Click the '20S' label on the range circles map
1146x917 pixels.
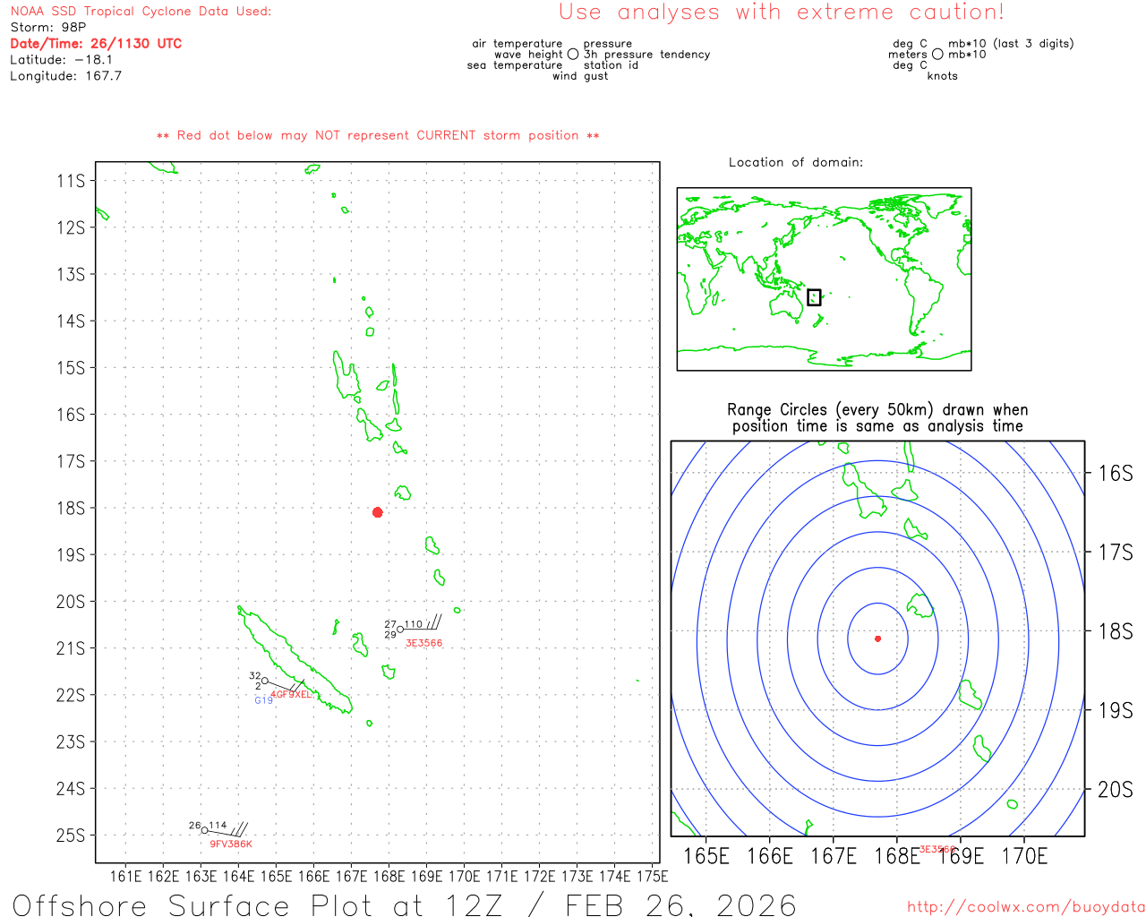click(x=1116, y=789)
